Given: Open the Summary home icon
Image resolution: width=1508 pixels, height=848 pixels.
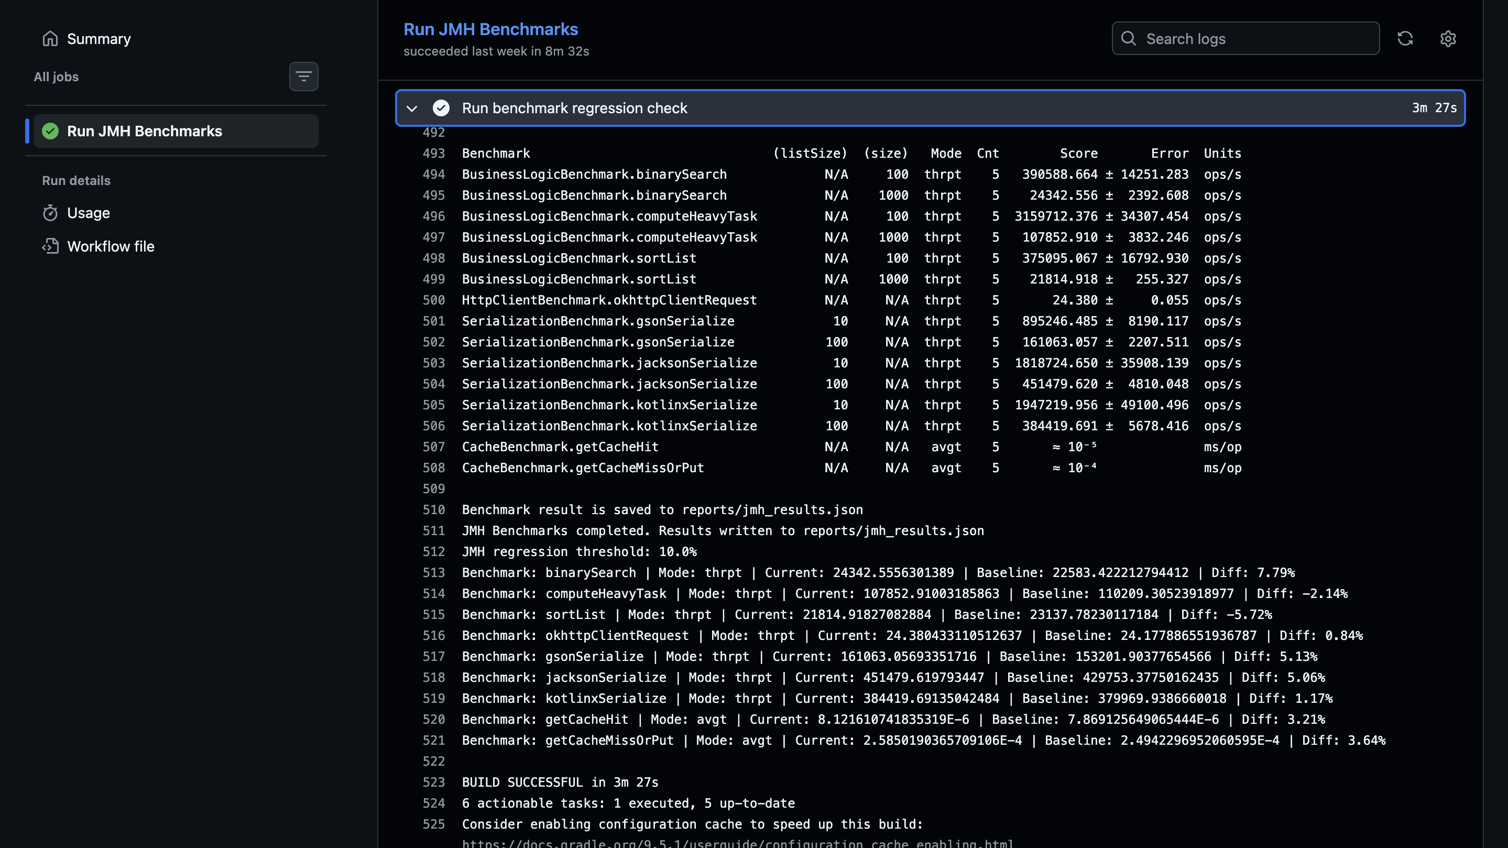Looking at the screenshot, I should [50, 39].
